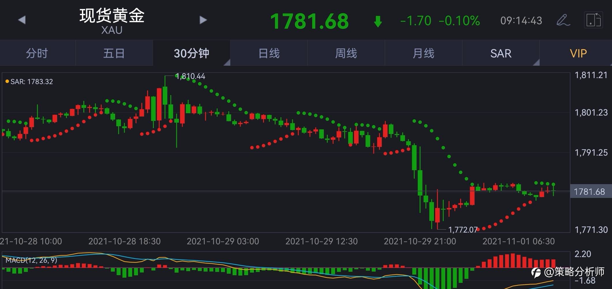Select the 1,771.30 price axis label
The image size is (612, 289).
[591, 230]
